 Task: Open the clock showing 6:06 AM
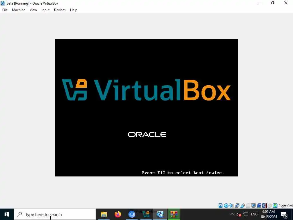[x=268, y=214]
